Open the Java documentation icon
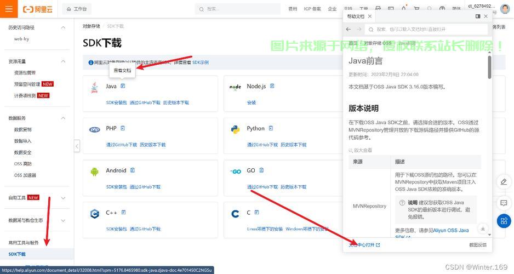The height and width of the screenshot is (274, 514). [x=123, y=86]
